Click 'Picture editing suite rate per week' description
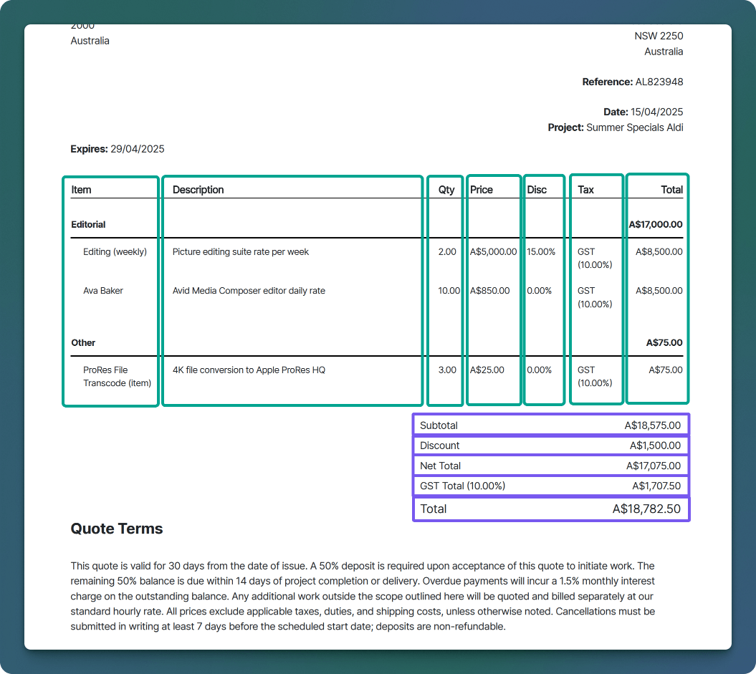The width and height of the screenshot is (756, 674). [x=241, y=252]
